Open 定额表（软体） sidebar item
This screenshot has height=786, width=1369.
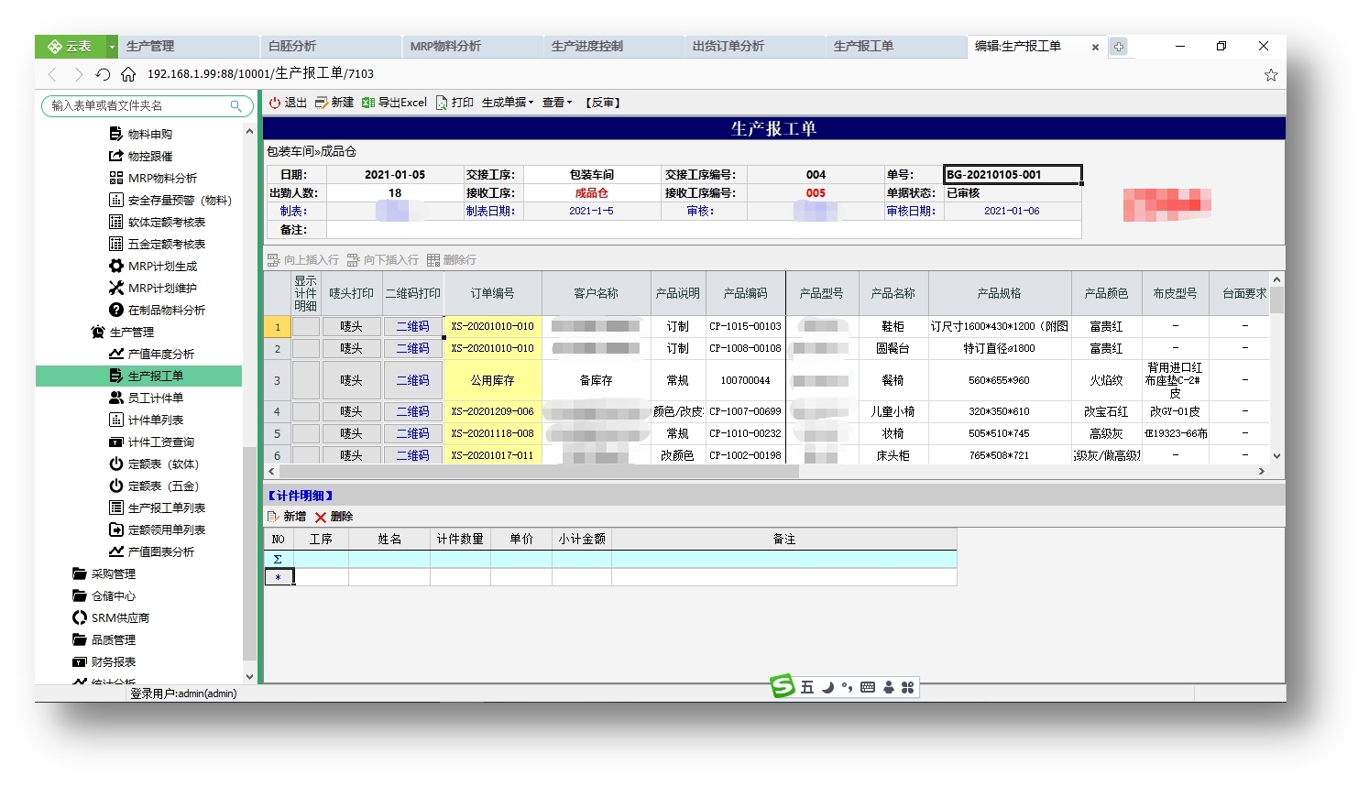(x=154, y=464)
